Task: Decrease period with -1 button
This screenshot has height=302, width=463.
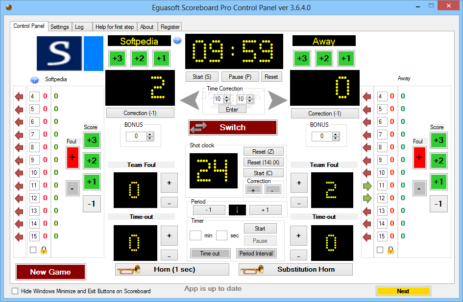Action: point(209,210)
